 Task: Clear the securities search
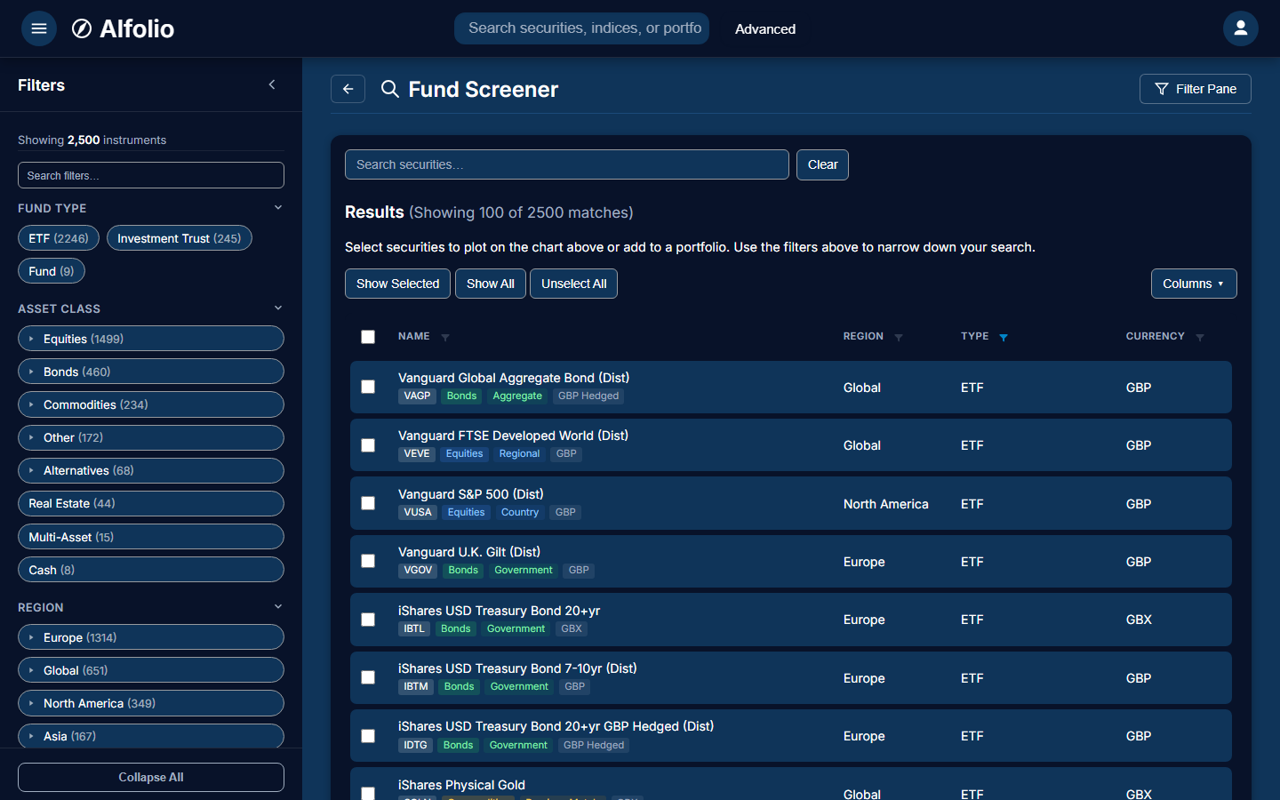[822, 164]
